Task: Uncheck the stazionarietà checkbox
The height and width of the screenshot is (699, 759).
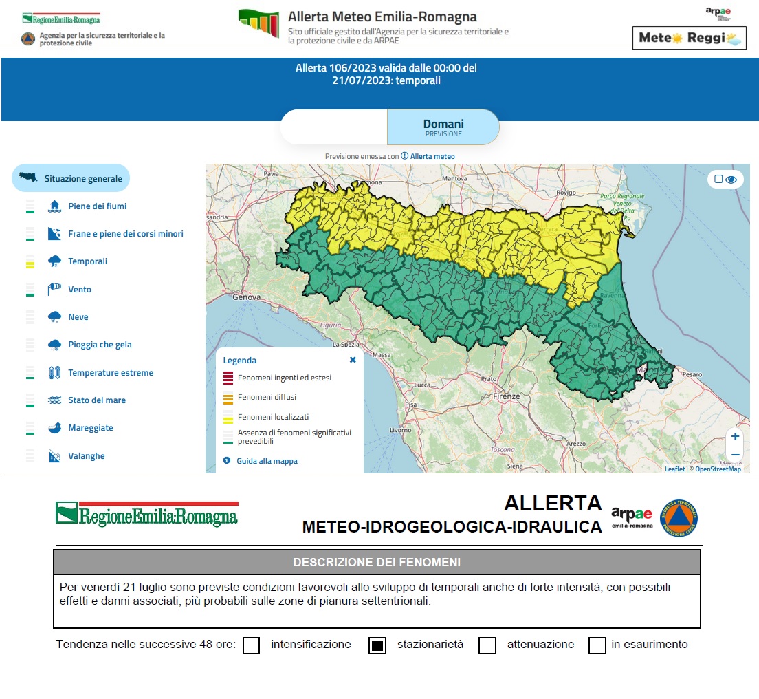Action: (377, 646)
